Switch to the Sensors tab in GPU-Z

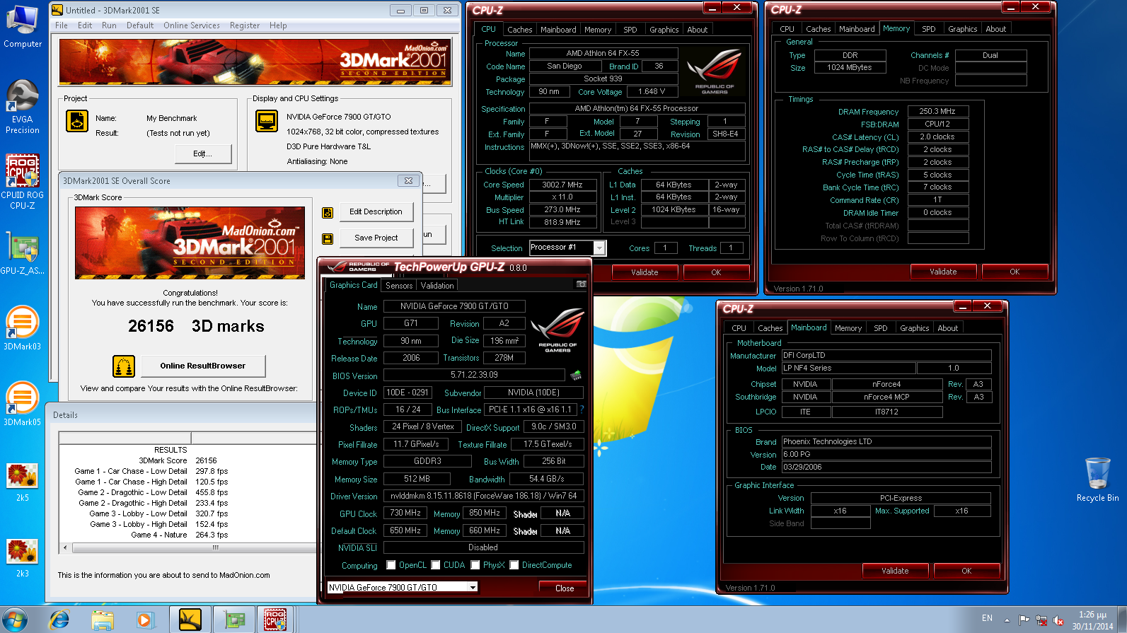[399, 286]
